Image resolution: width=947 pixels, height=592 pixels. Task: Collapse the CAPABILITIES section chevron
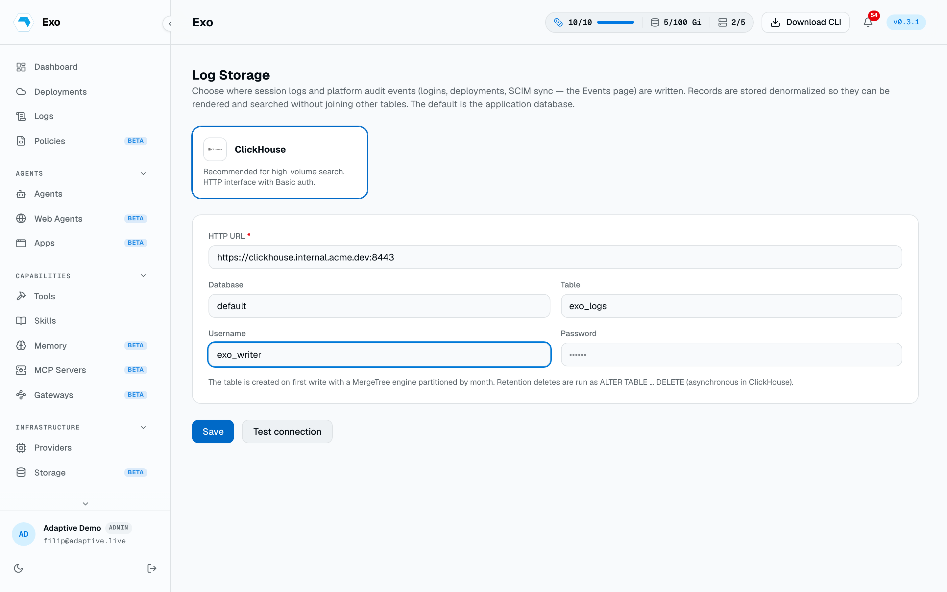point(143,276)
